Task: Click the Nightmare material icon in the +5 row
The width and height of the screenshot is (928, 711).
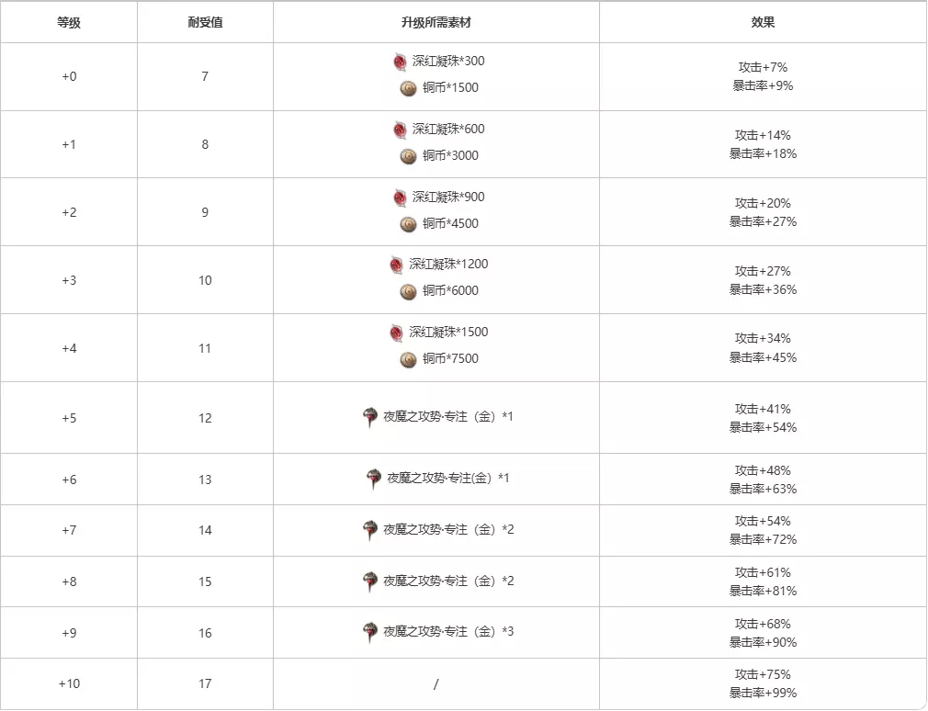Action: tap(370, 417)
